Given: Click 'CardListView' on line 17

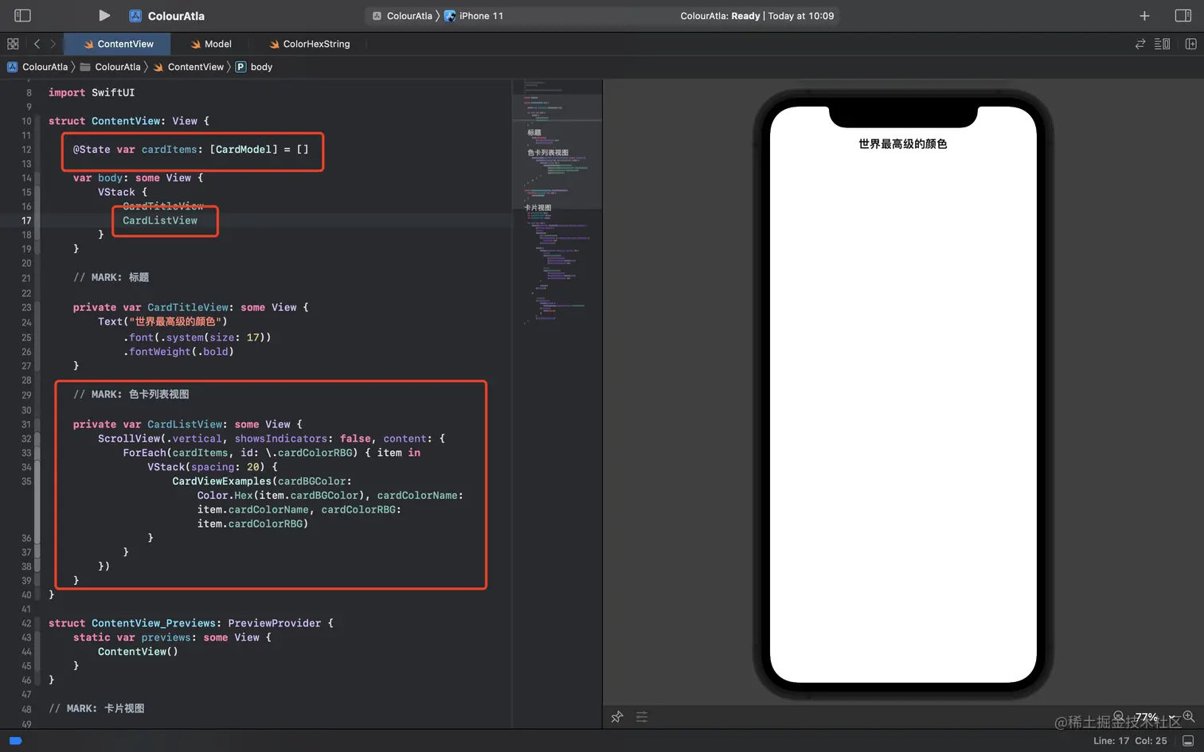Looking at the screenshot, I should click(x=160, y=220).
